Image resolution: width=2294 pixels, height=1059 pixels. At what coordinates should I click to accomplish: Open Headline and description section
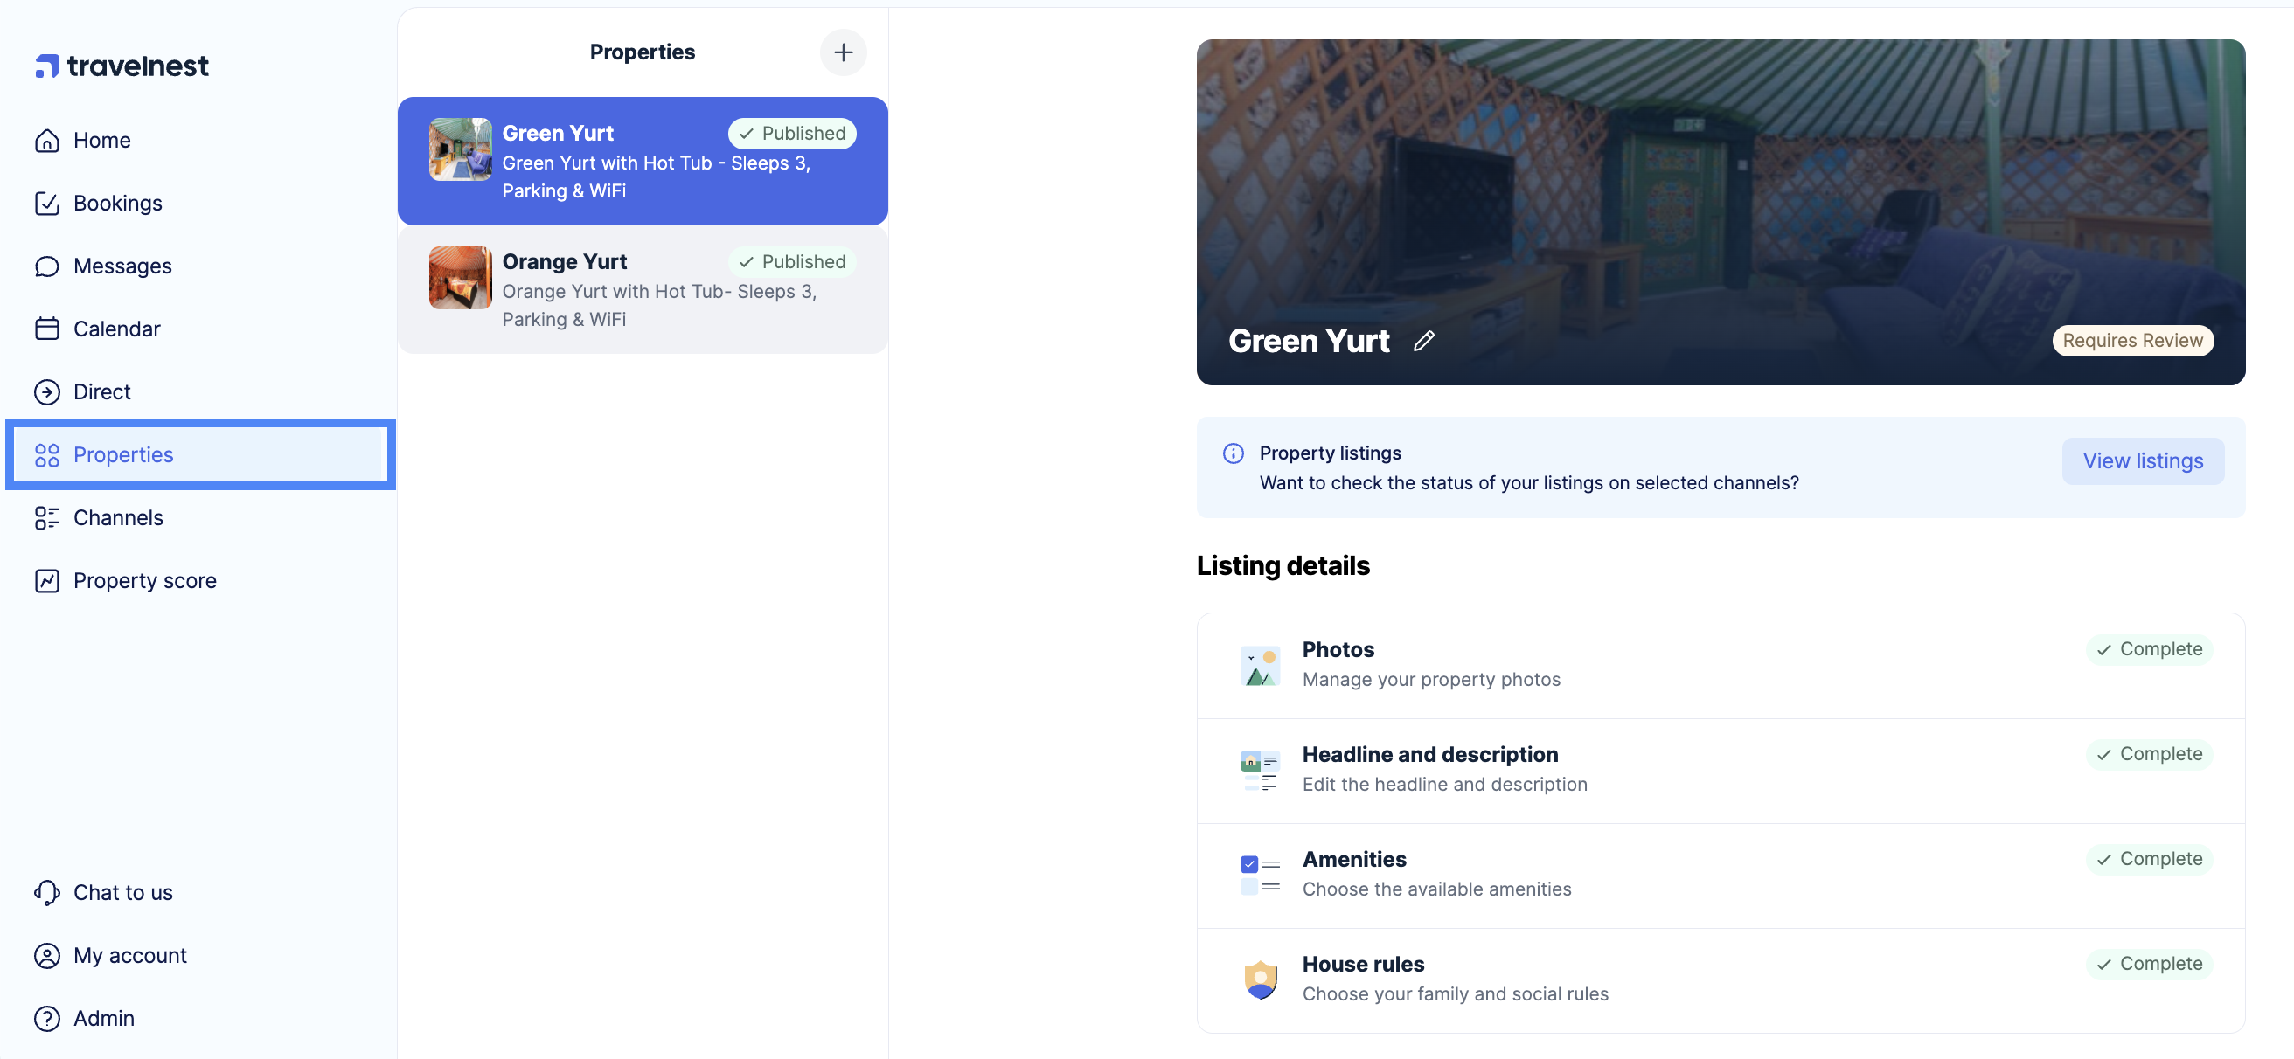[1719, 770]
